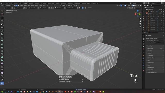Screen dimensions: 165x93
Task: Enable vertex select mode
Action: click(x=15, y=5)
